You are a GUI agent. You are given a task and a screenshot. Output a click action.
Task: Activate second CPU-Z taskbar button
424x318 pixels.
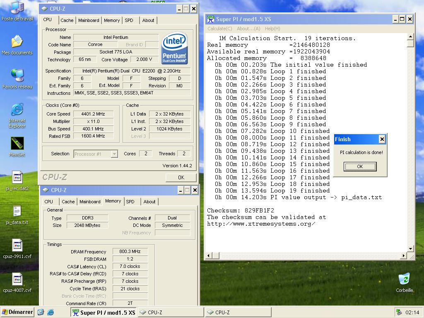tap(238, 312)
